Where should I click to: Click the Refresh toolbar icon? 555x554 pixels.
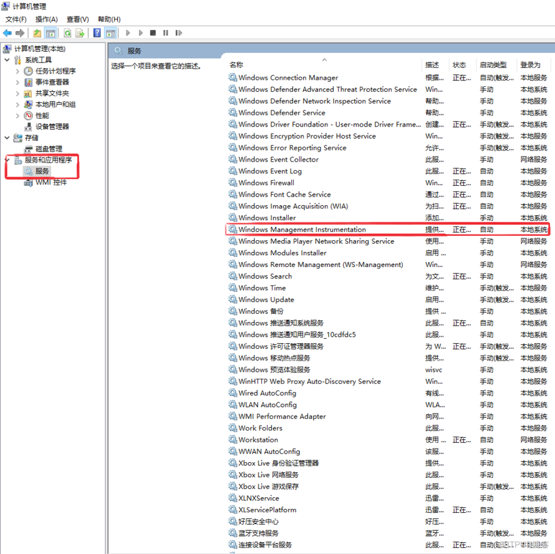click(67, 33)
